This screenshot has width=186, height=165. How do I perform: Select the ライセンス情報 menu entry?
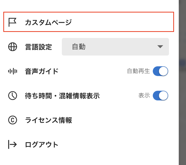pos(48,120)
